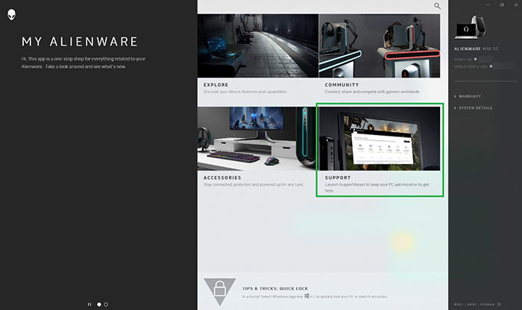Expand the Warranty section

click(x=468, y=96)
